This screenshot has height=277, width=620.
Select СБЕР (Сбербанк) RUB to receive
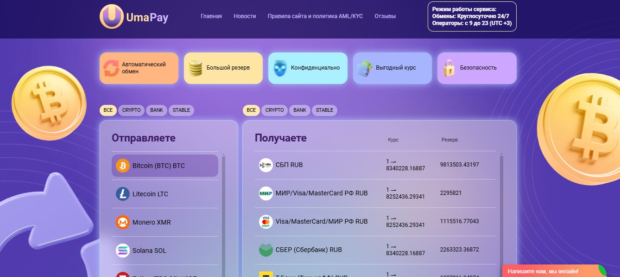pyautogui.click(x=375, y=250)
